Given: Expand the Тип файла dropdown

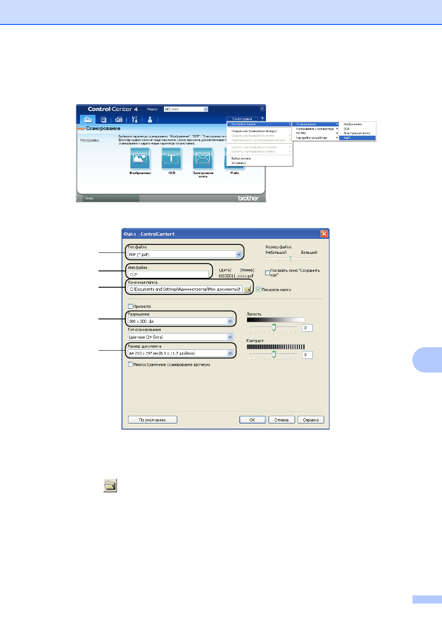Looking at the screenshot, I should coord(239,254).
